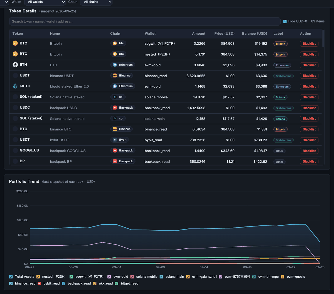Click the Backpack chain icon in the backpack USDC row
334x294 pixels.
115,108
